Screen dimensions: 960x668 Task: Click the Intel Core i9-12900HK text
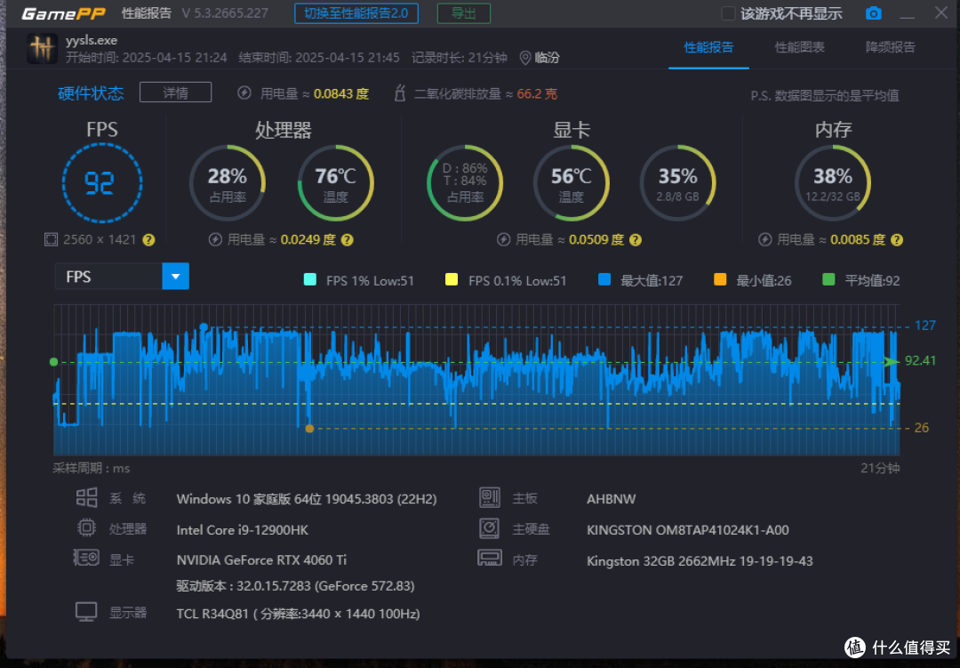243,529
